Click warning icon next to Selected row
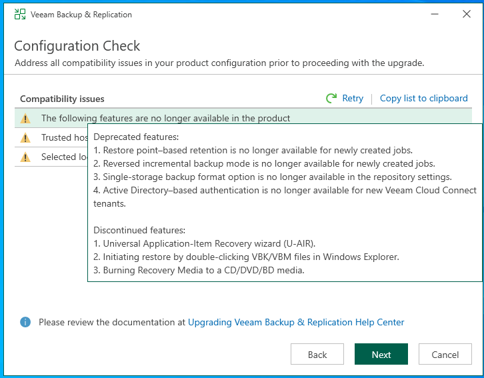The height and width of the screenshot is (378, 484). [x=25, y=157]
